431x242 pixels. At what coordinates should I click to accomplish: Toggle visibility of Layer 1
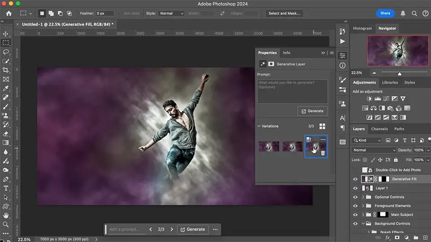click(355, 188)
